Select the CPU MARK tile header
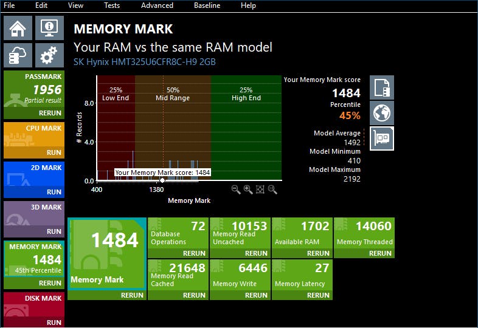The image size is (478, 328). [x=43, y=128]
